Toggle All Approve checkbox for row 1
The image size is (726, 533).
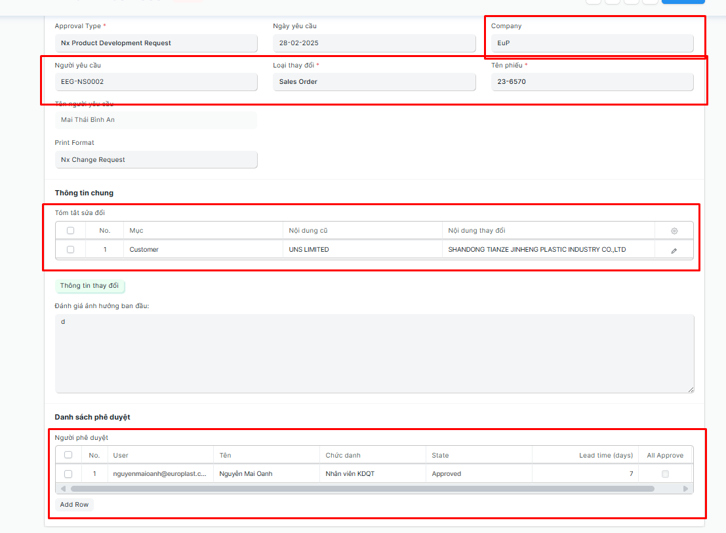pos(665,474)
